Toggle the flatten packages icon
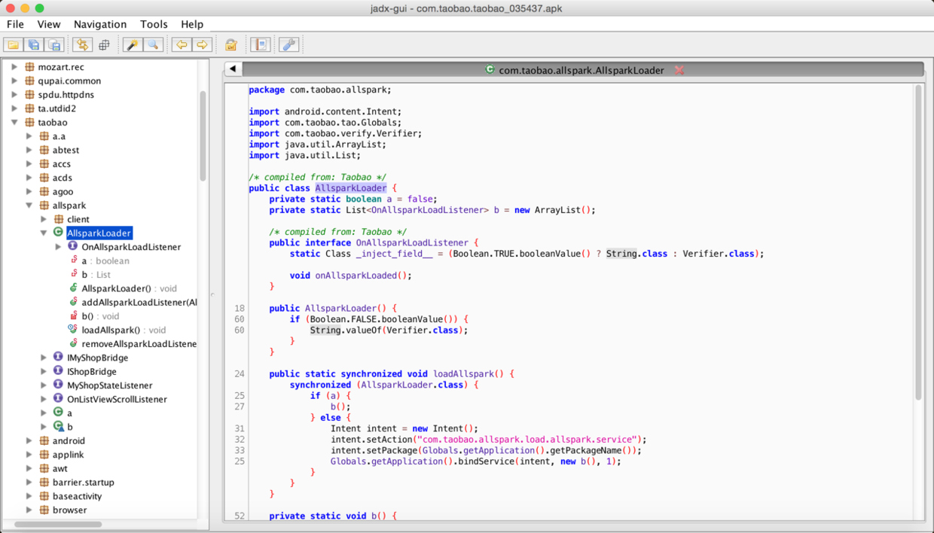This screenshot has height=533, width=934. [x=104, y=45]
